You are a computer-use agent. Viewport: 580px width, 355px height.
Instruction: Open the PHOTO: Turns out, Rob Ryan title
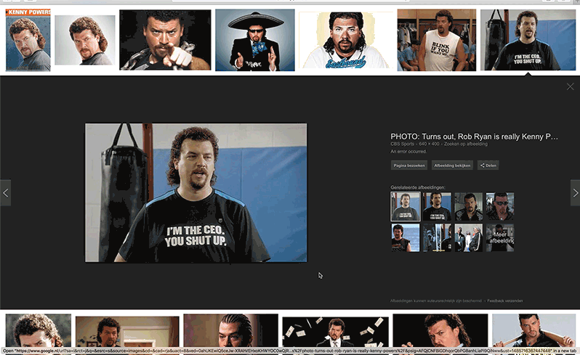point(474,136)
